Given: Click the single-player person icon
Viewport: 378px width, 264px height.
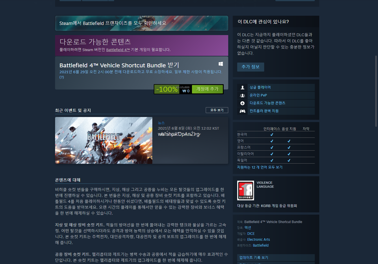Looking at the screenshot, I should click(x=242, y=88).
